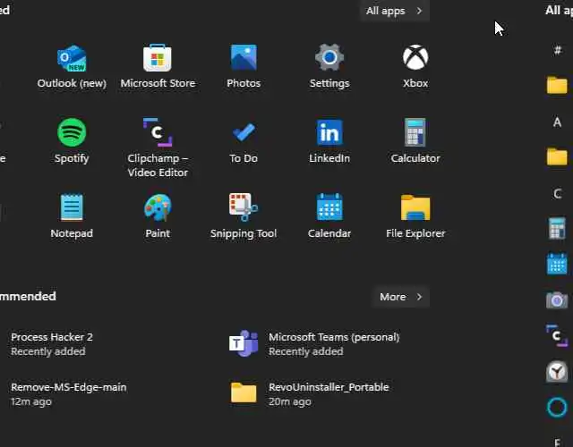Click the A letter header in All apps

[557, 122]
